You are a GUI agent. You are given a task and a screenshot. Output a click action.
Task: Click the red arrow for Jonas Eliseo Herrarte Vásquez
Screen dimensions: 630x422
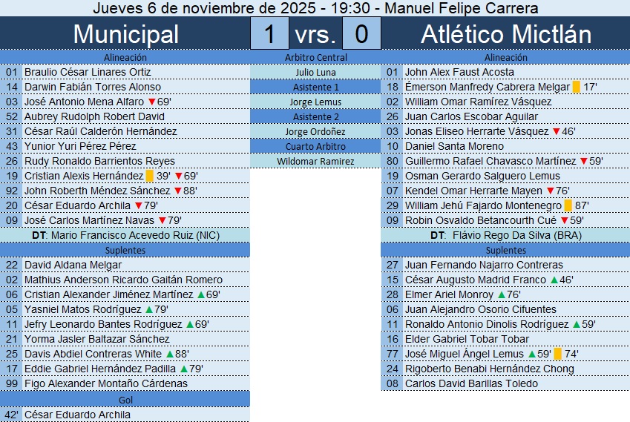pos(557,131)
